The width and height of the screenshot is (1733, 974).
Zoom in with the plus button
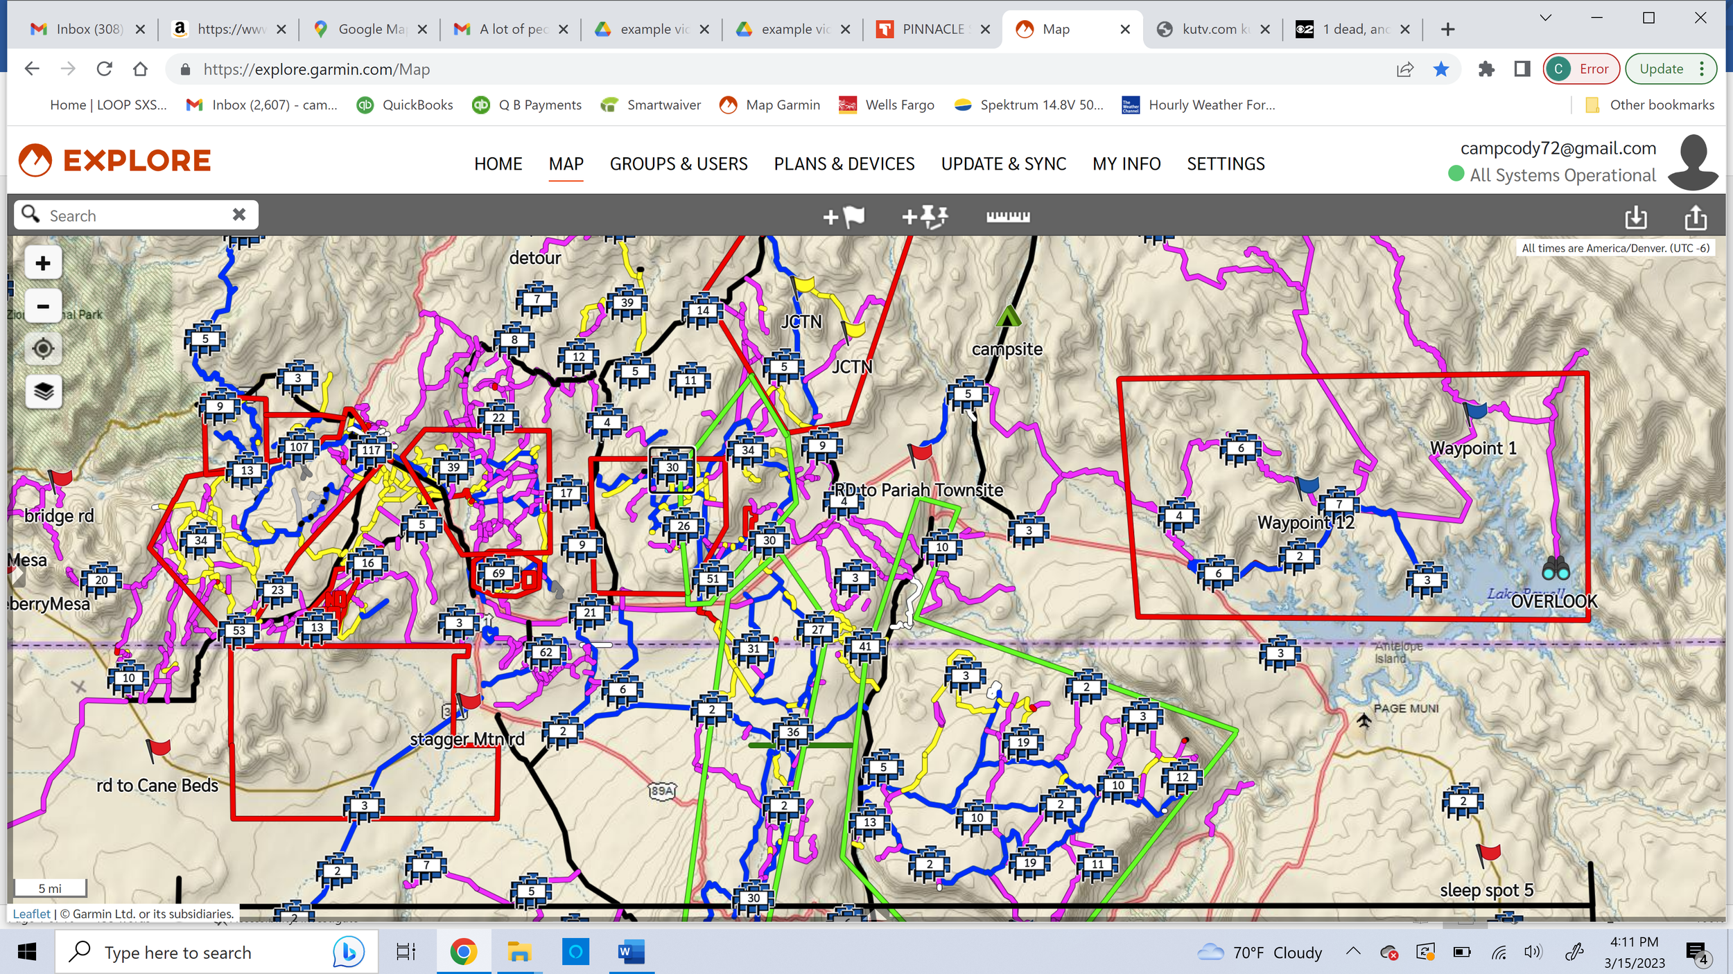[44, 263]
